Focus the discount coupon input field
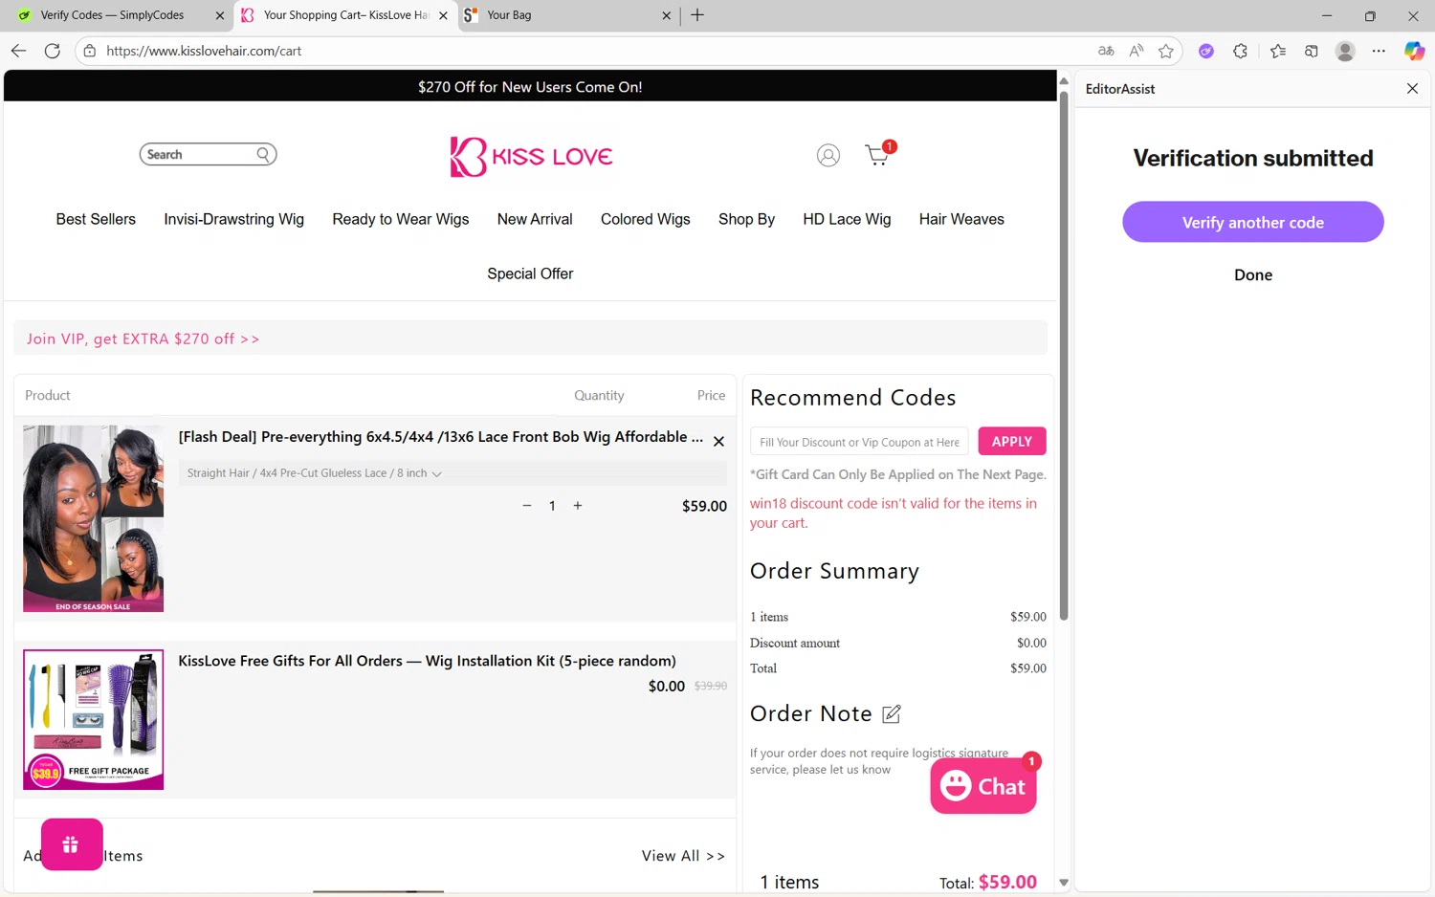 pyautogui.click(x=859, y=442)
